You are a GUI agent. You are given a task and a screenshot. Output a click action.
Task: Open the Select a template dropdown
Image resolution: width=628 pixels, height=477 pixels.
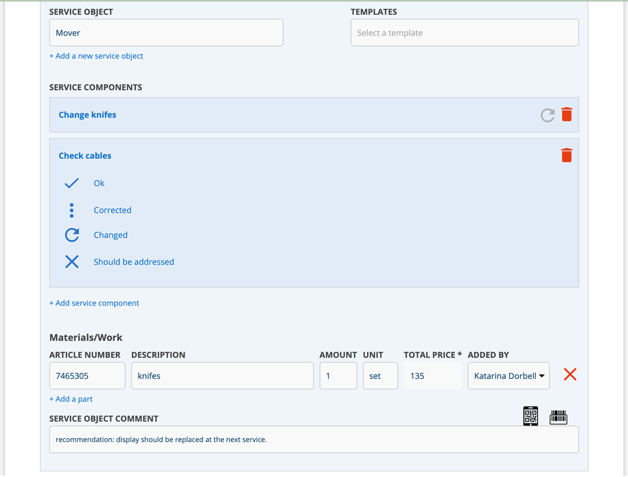(465, 33)
